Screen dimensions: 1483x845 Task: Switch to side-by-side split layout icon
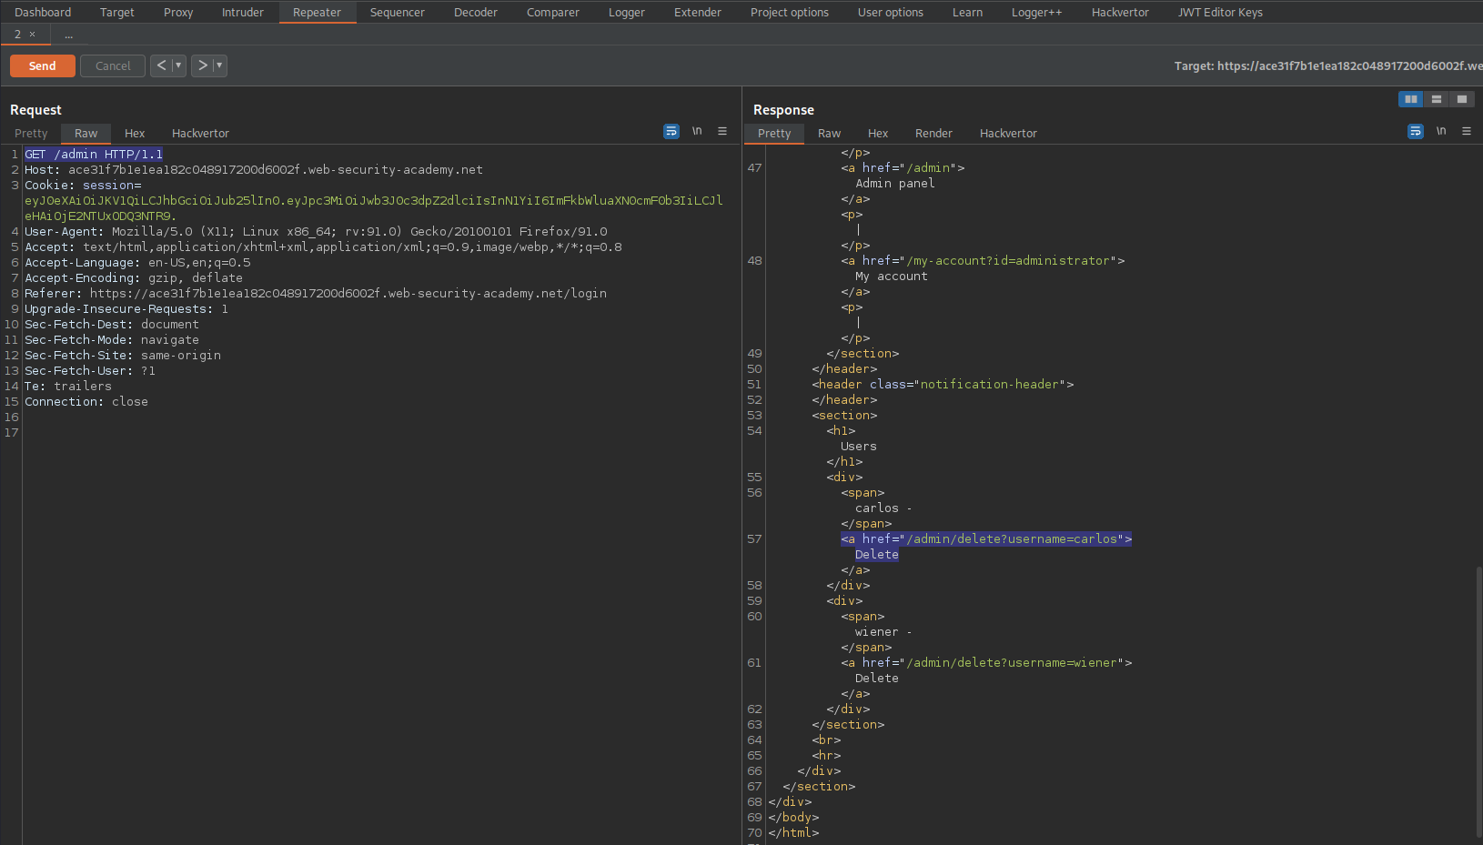[1411, 99]
